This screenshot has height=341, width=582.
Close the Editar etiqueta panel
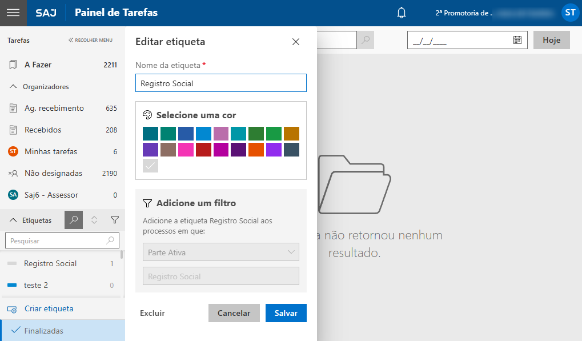(x=295, y=42)
